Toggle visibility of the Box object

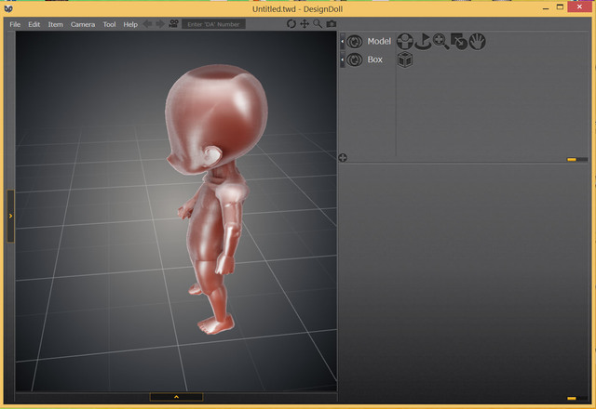355,59
